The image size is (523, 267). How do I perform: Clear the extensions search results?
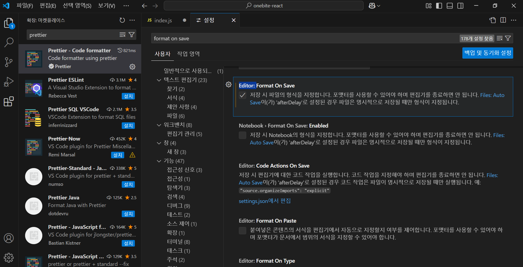[123, 35]
